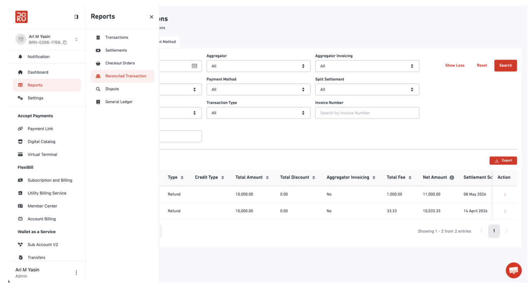This screenshot has height=287, width=532.
Task: Open Subscription and Billing icon
Action: tap(20, 180)
